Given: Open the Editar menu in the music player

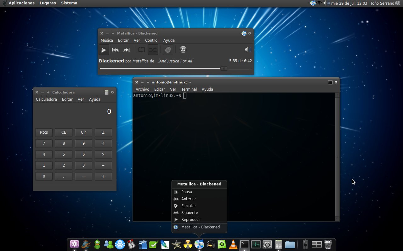Looking at the screenshot, I should [x=123, y=40].
